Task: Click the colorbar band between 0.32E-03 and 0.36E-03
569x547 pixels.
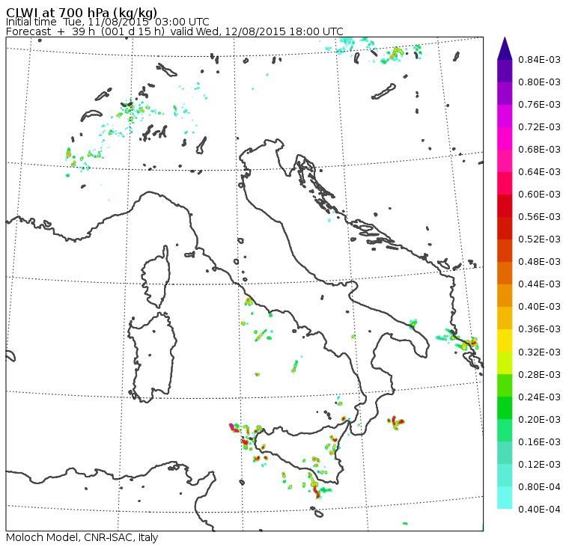Action: 505,340
